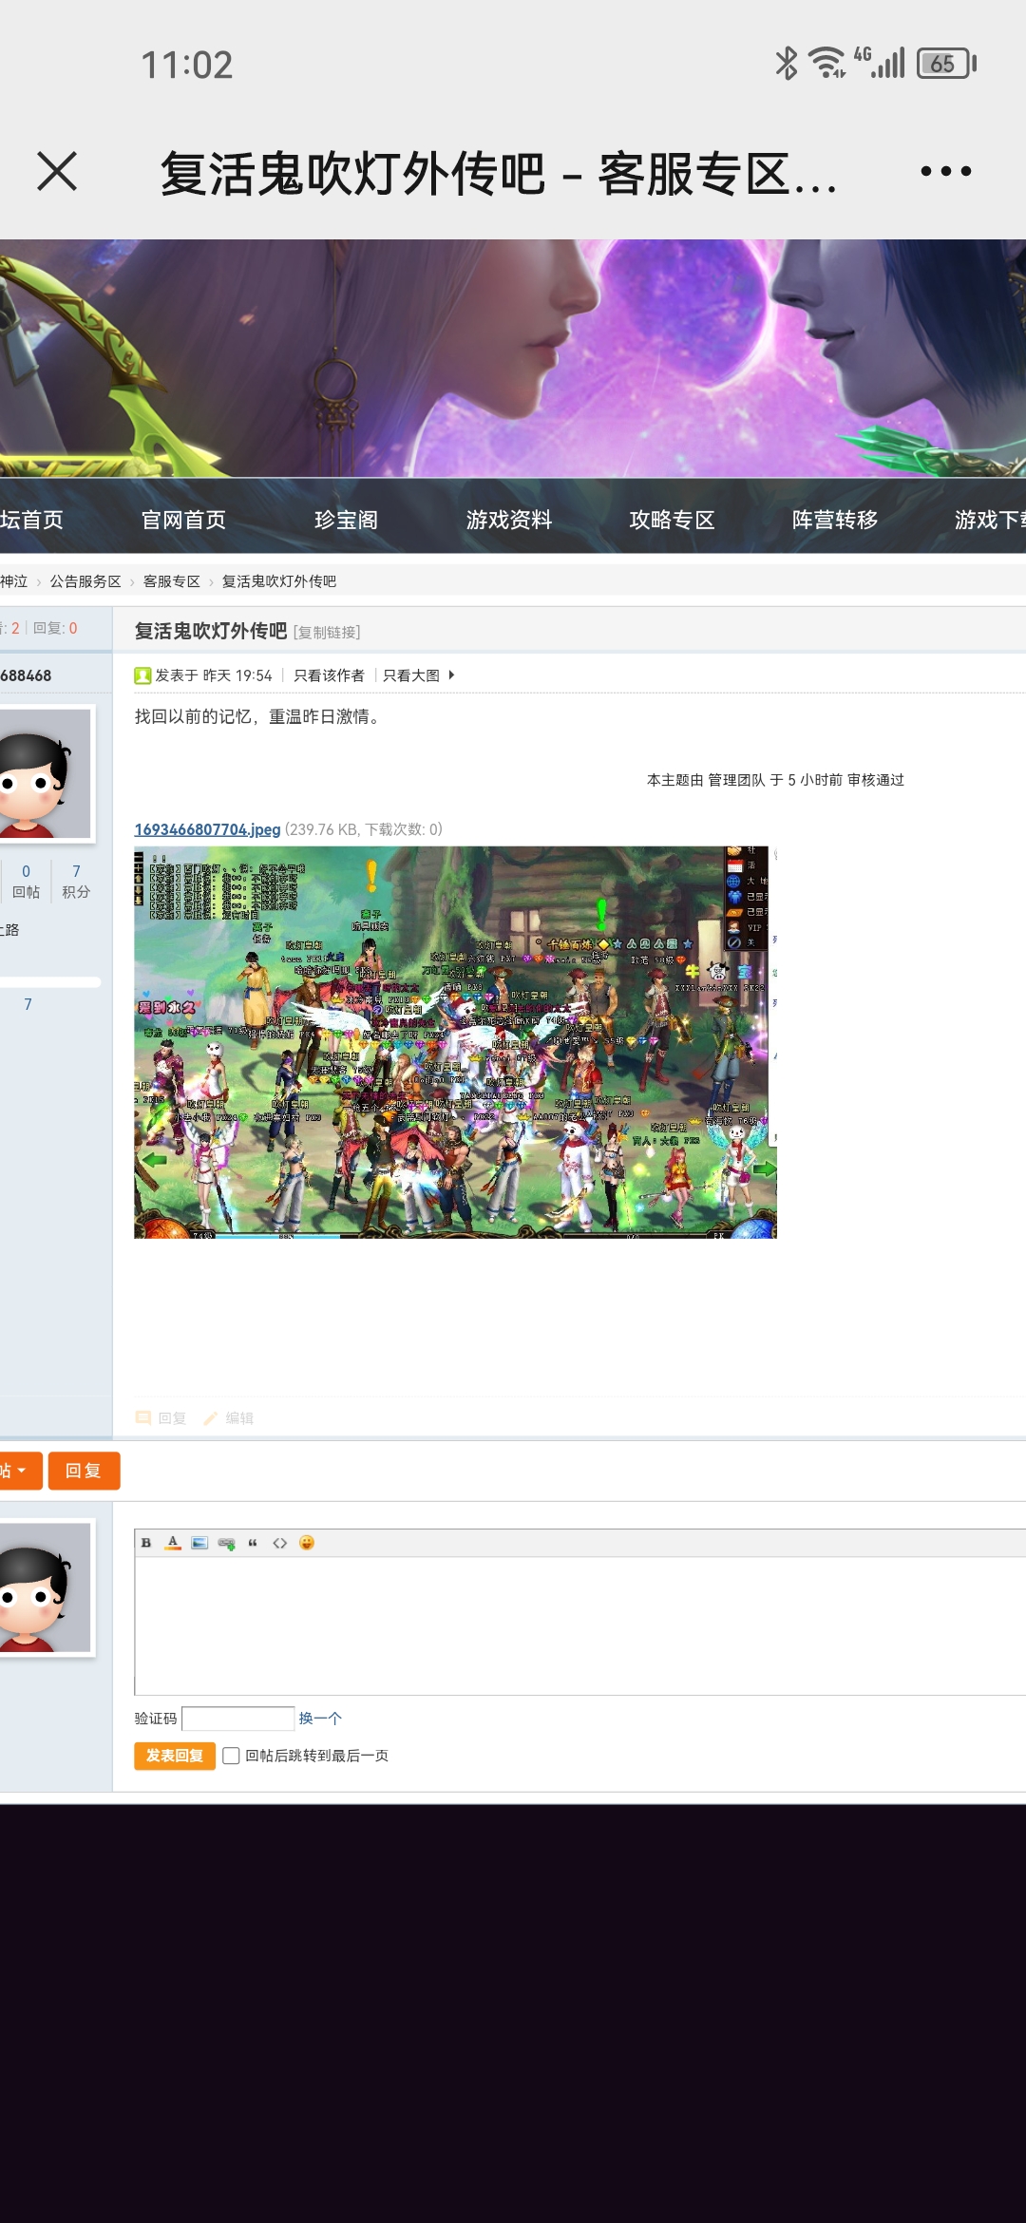1026x2223 pixels.
Task: Open the font color picker
Action: point(173,1543)
